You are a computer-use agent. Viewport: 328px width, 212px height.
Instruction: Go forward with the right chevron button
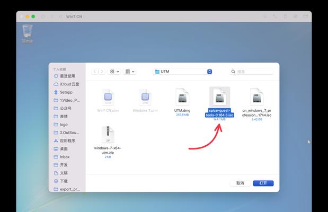pyautogui.click(x=102, y=72)
